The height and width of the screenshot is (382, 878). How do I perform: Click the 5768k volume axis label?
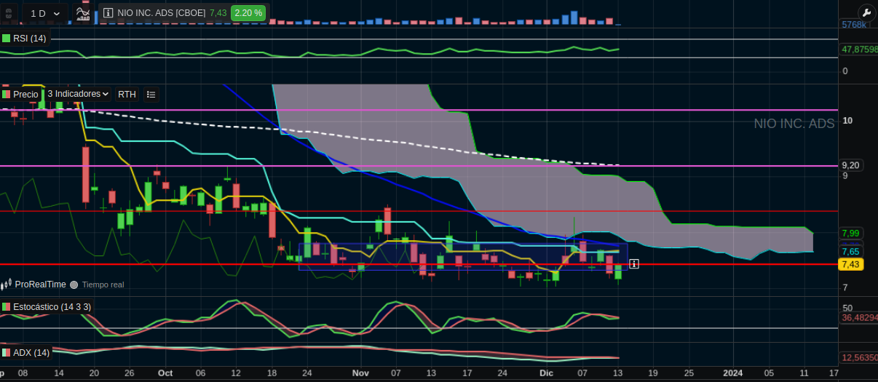click(x=854, y=25)
